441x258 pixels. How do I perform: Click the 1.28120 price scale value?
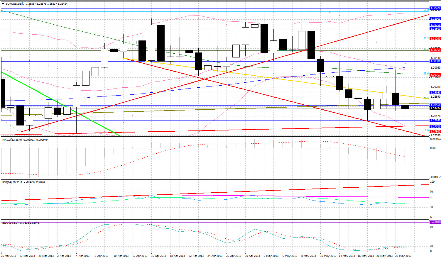point(435,116)
